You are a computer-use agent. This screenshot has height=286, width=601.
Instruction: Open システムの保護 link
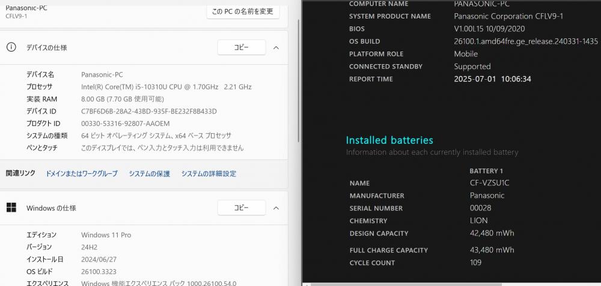(x=149, y=174)
